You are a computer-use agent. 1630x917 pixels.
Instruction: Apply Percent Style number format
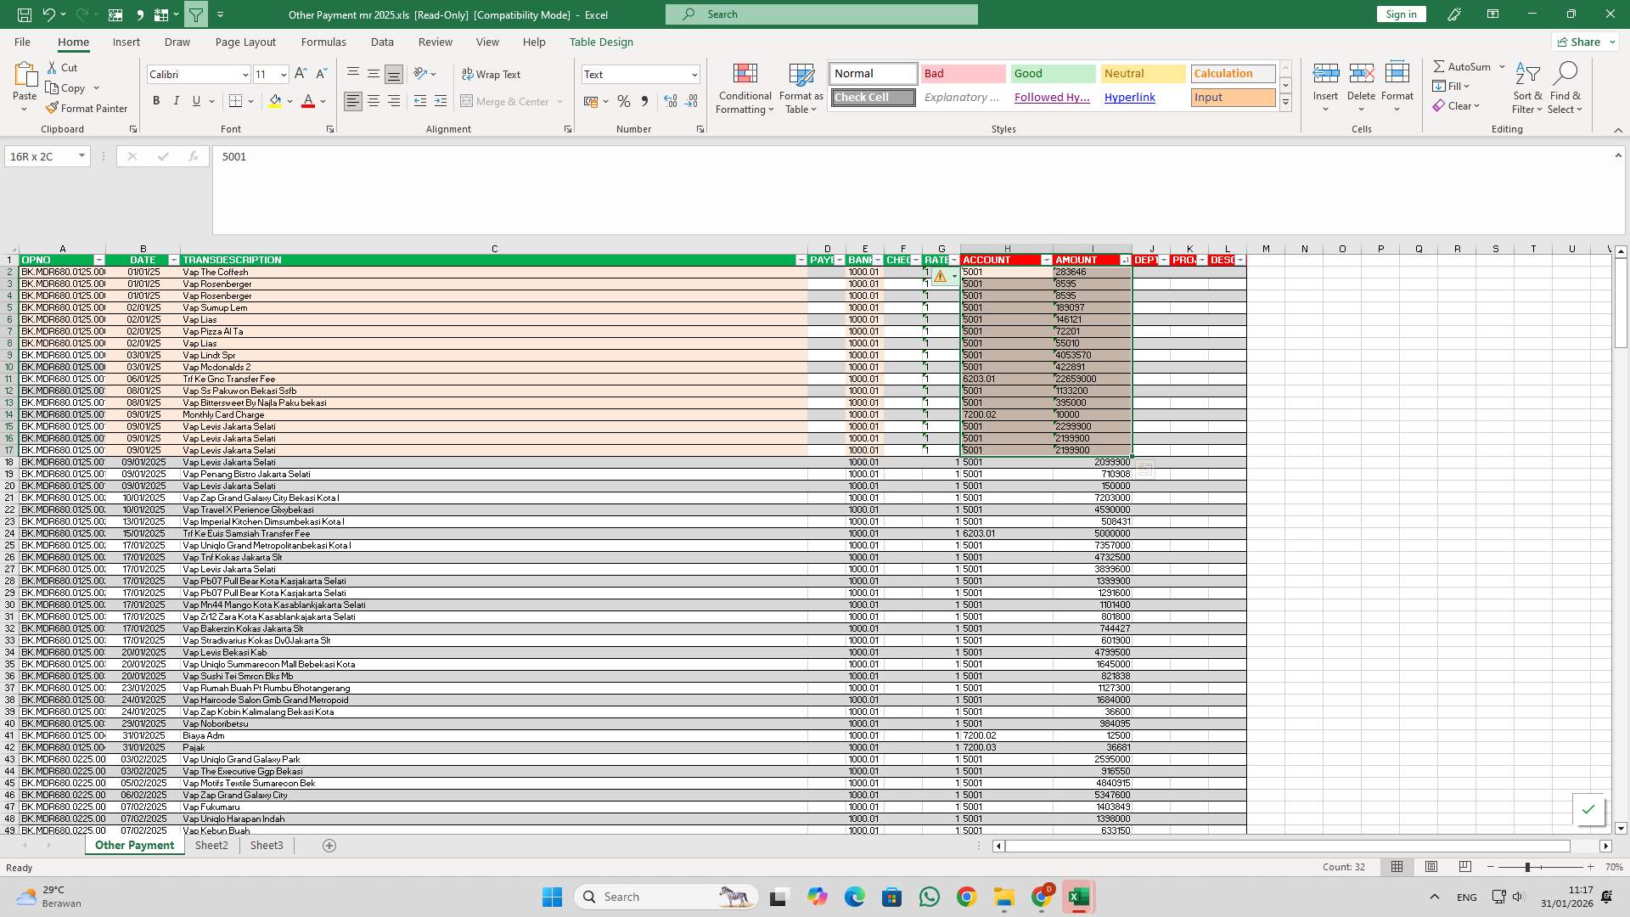coord(624,101)
